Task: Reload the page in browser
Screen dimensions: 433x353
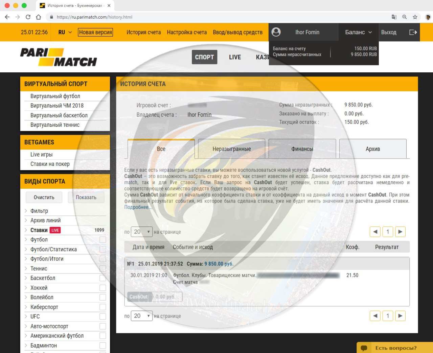Action: (x=28, y=17)
